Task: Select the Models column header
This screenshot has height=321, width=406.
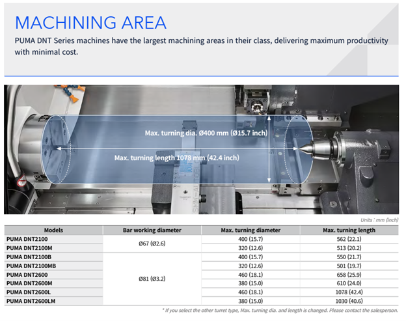Action: 53,230
